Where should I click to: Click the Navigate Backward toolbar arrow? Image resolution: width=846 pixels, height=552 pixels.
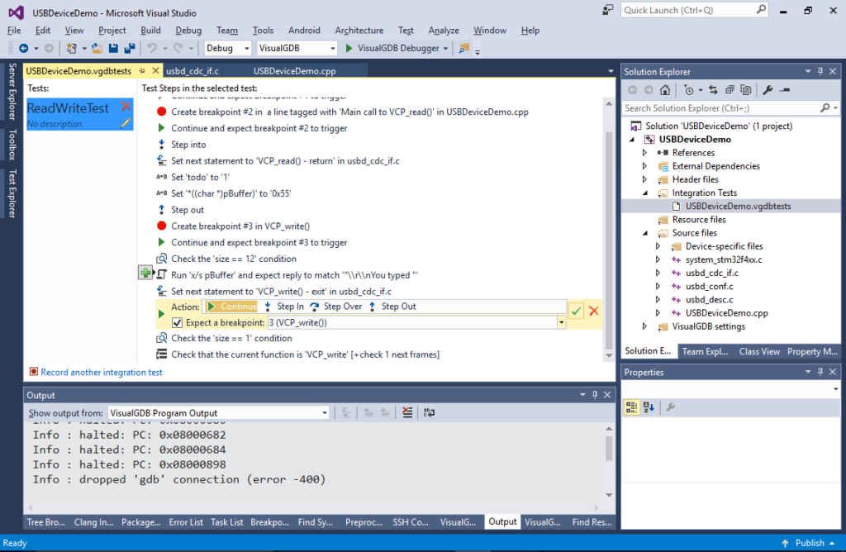click(x=24, y=48)
